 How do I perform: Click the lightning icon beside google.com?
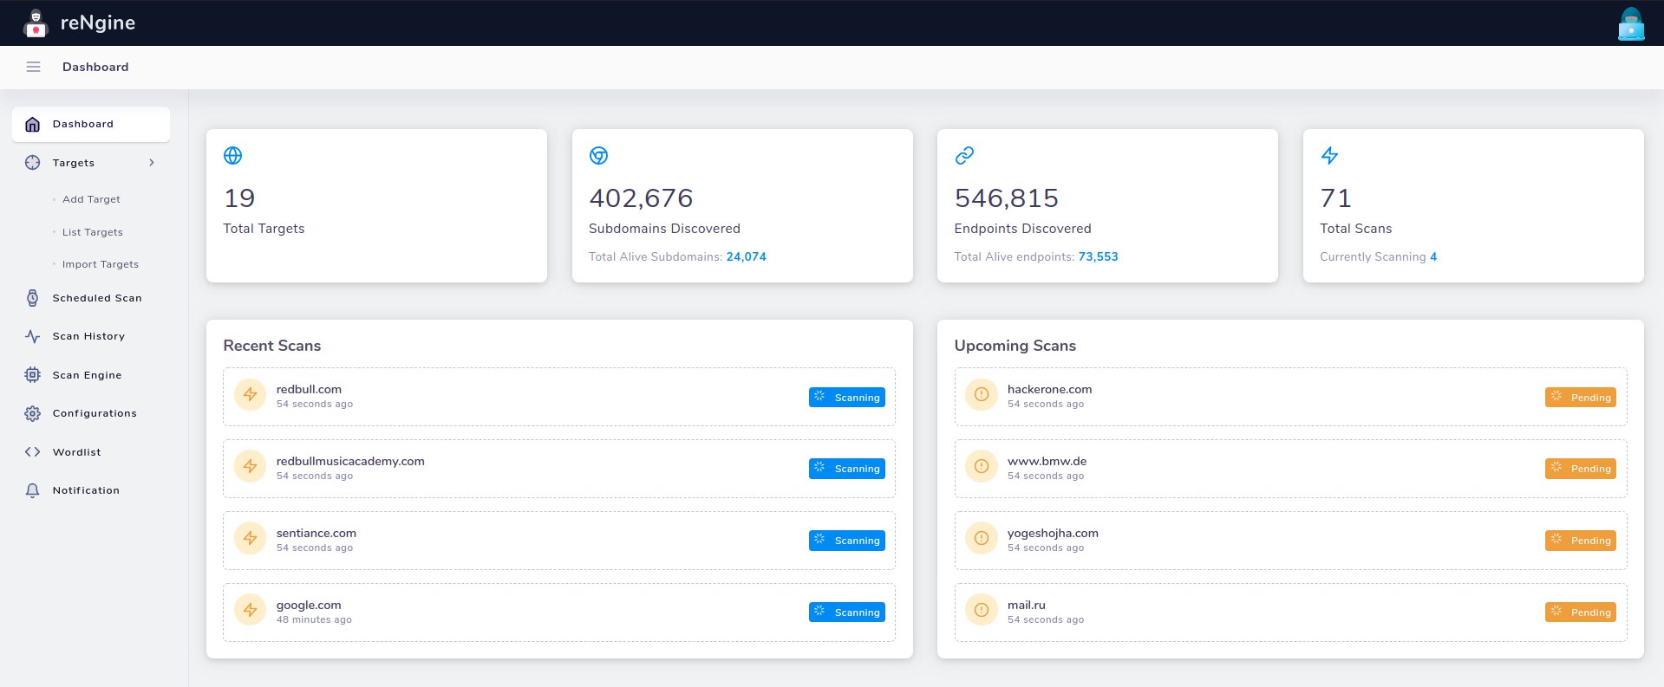[250, 611]
